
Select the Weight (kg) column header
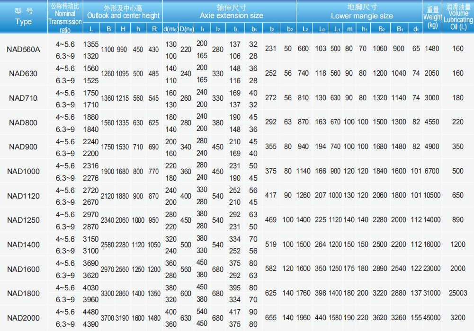(432, 17)
